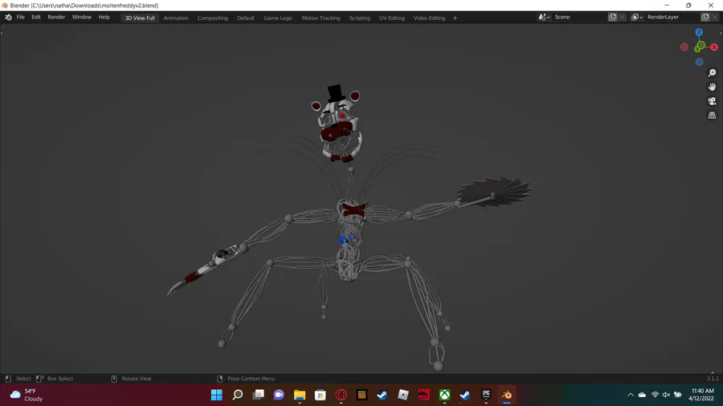Click the Scene name field
The image size is (723, 406).
pos(579,17)
